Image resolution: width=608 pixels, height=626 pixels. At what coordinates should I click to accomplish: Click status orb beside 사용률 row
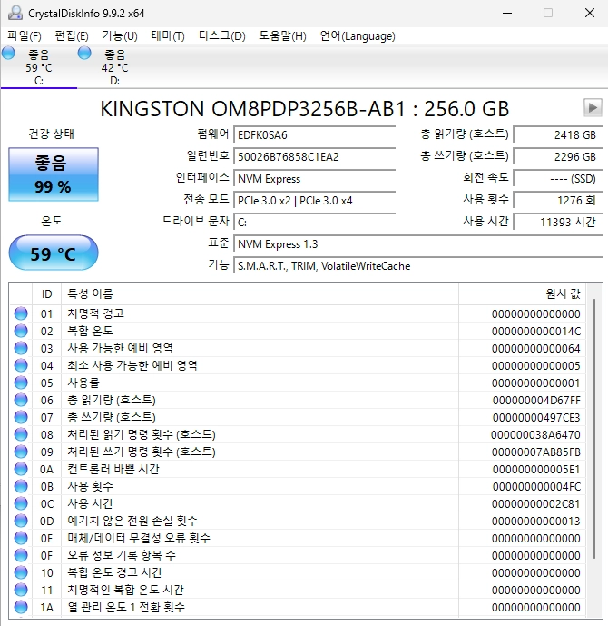pos(21,383)
